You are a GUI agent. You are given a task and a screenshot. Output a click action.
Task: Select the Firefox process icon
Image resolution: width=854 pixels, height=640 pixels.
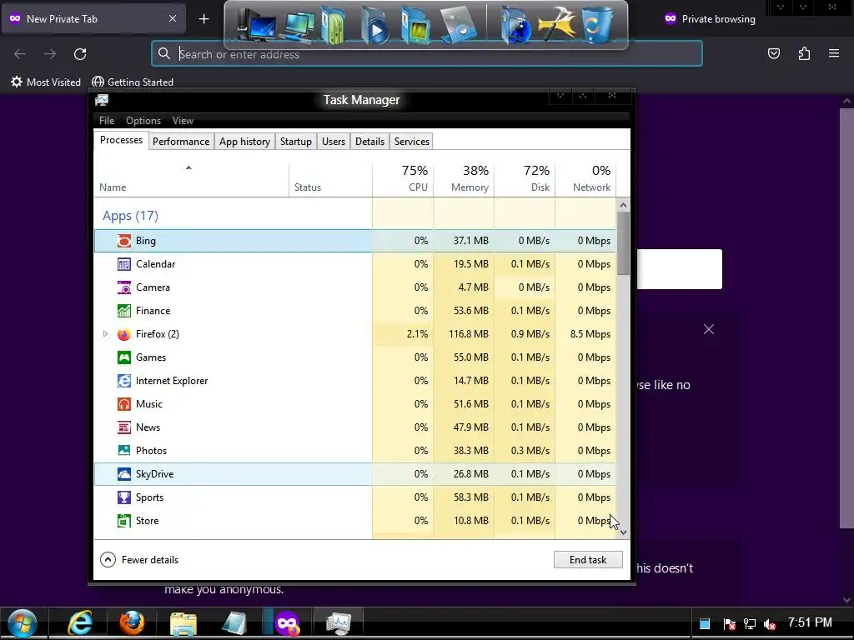click(124, 334)
